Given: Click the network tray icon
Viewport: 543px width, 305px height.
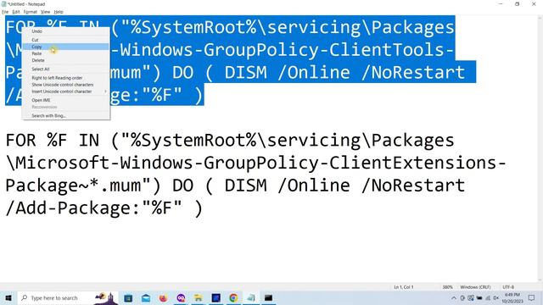Looking at the screenshot, I should [488, 297].
